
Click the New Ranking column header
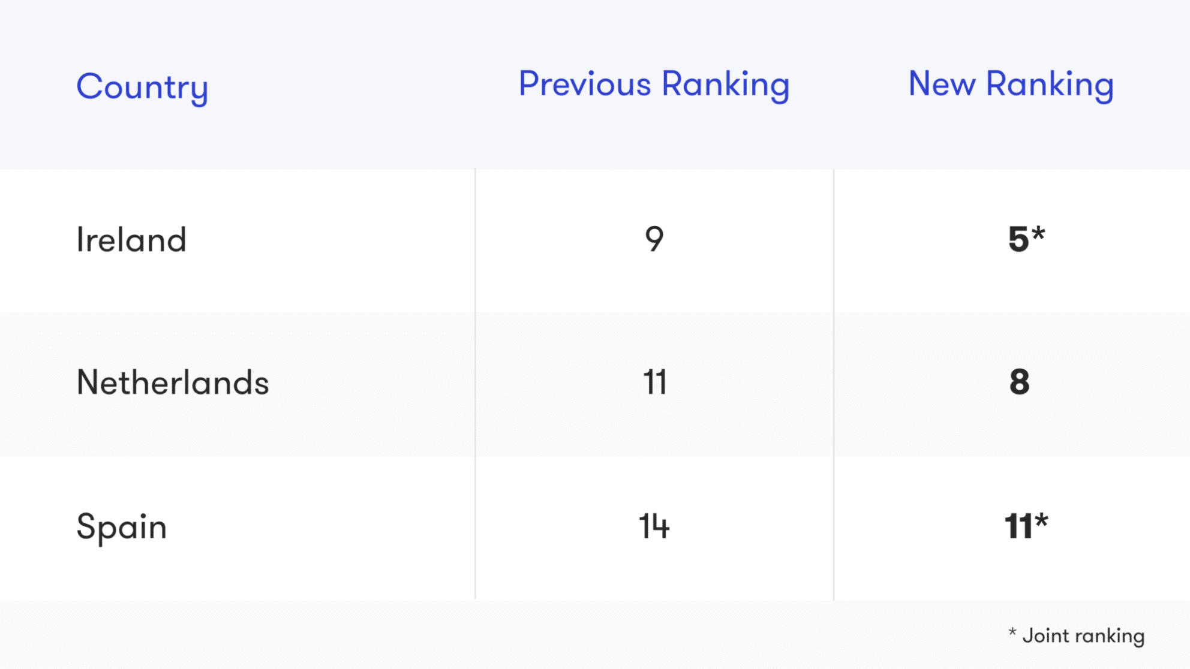(1011, 85)
